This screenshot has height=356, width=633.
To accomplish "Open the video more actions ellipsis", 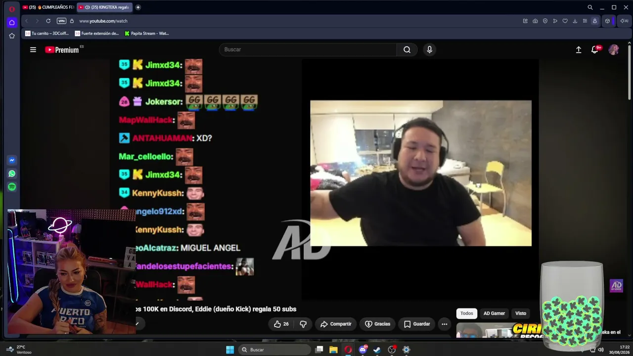I will click(445, 324).
